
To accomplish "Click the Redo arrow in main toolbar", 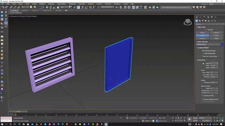I will tap(7, 7).
